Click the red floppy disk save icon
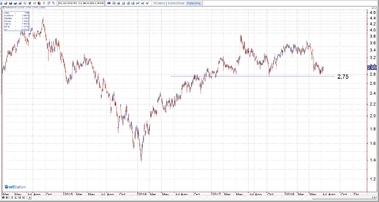The image size is (379, 202). tap(10, 3)
